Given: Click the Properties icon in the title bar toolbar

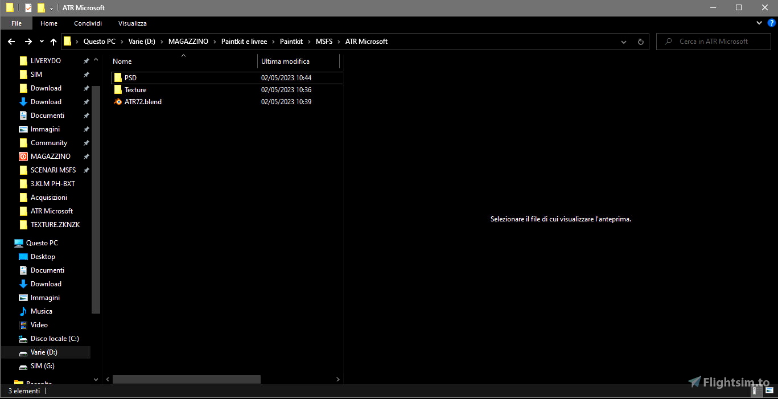Looking at the screenshot, I should [x=28, y=8].
